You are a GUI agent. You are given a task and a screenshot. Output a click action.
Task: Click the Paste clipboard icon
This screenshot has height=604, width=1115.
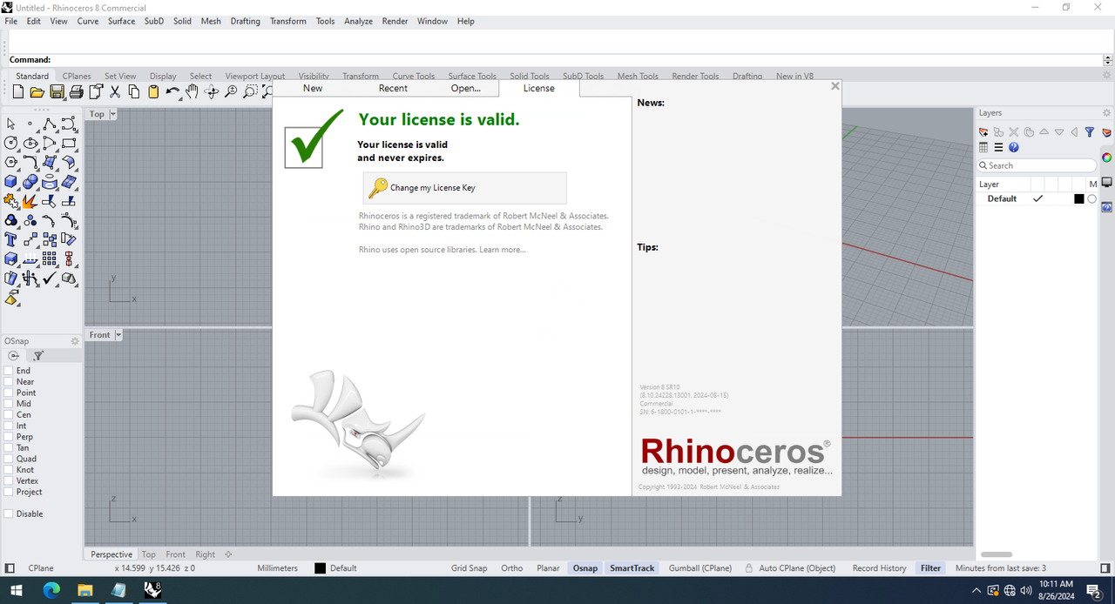tap(153, 91)
